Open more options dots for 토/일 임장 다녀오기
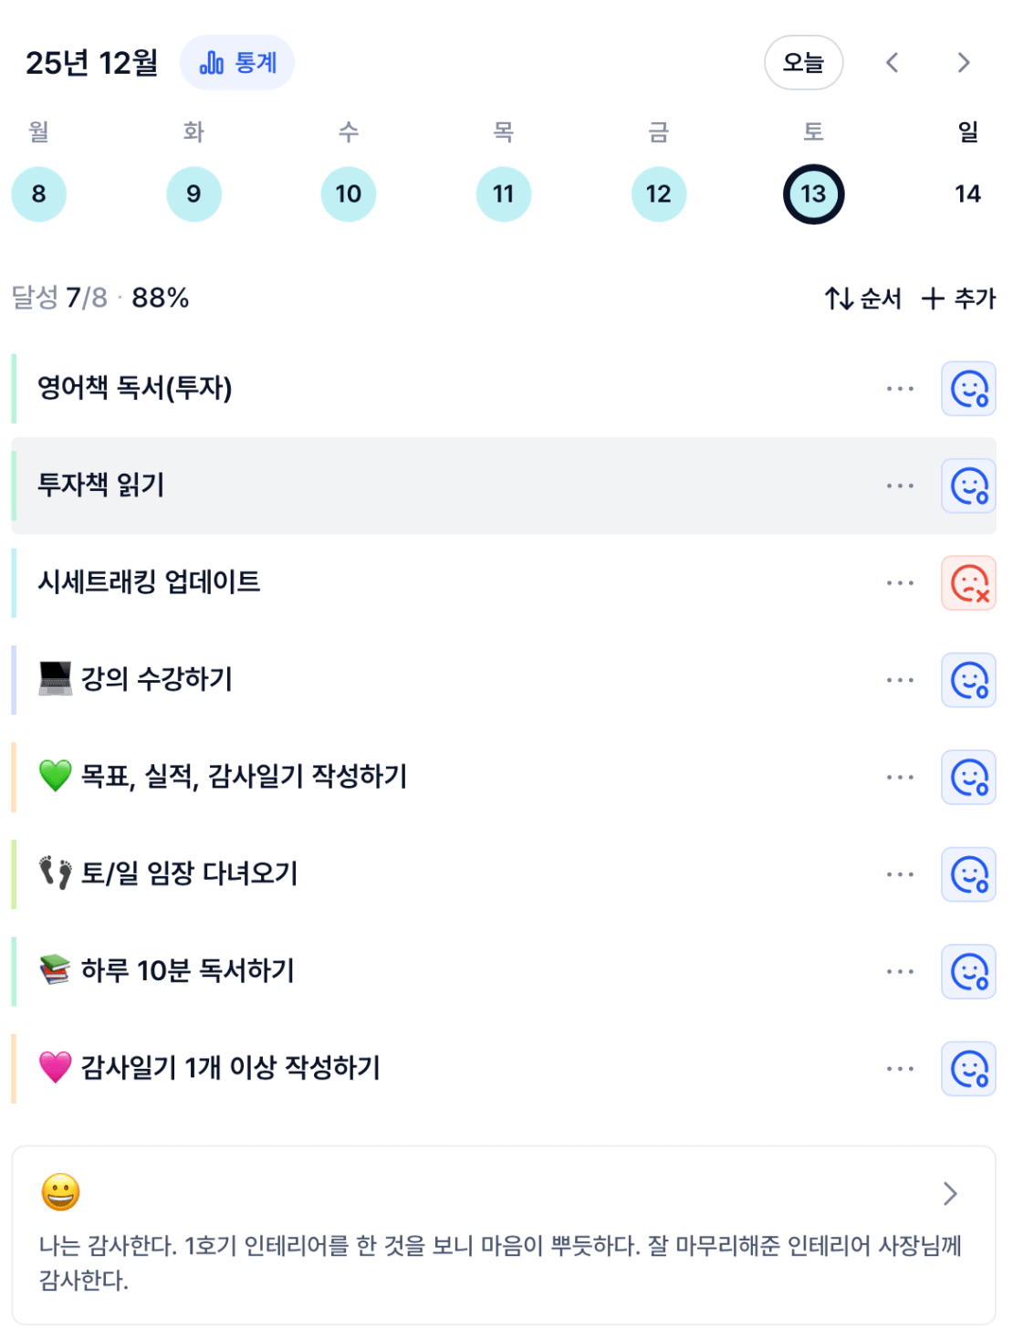This screenshot has width=1013, height=1329. click(x=900, y=874)
